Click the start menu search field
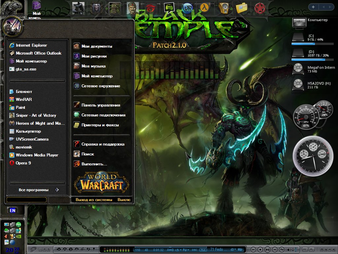 click(26, 200)
